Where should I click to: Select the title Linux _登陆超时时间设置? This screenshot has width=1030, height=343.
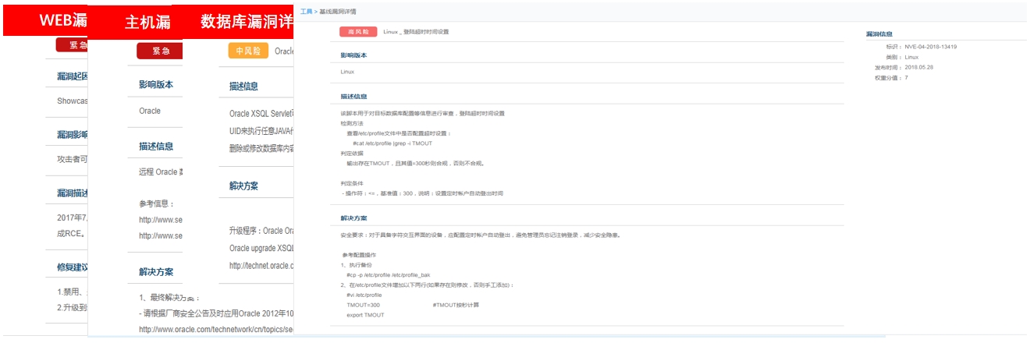(416, 32)
